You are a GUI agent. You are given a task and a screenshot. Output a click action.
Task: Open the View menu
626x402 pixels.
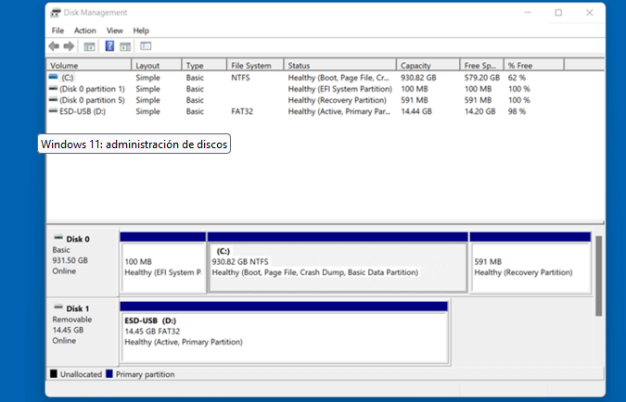click(115, 31)
